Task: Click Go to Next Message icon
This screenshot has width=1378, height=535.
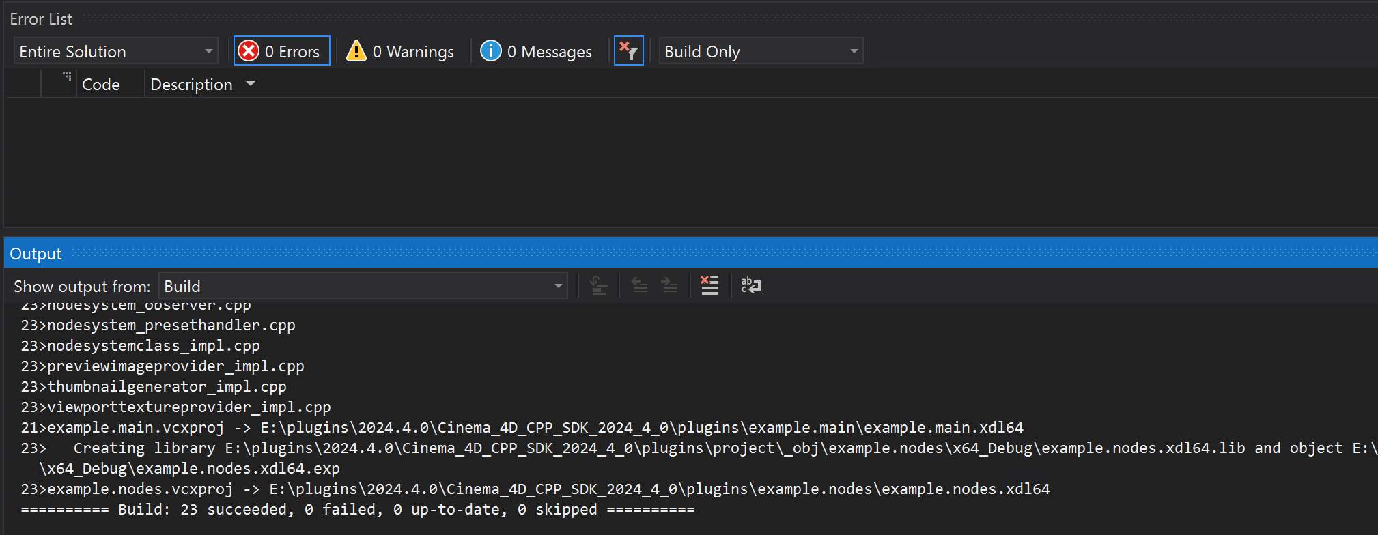Action: tap(670, 285)
